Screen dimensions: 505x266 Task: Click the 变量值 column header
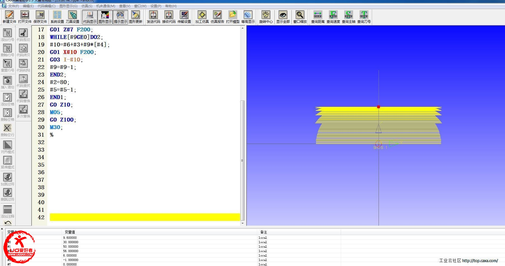[70, 232]
